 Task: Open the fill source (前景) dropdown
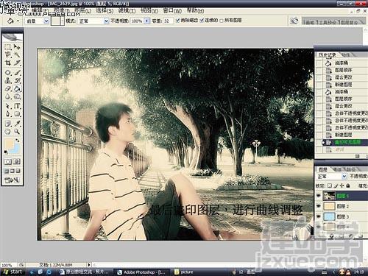(x=37, y=21)
